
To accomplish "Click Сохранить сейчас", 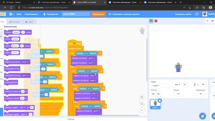I will click(x=183, y=14).
